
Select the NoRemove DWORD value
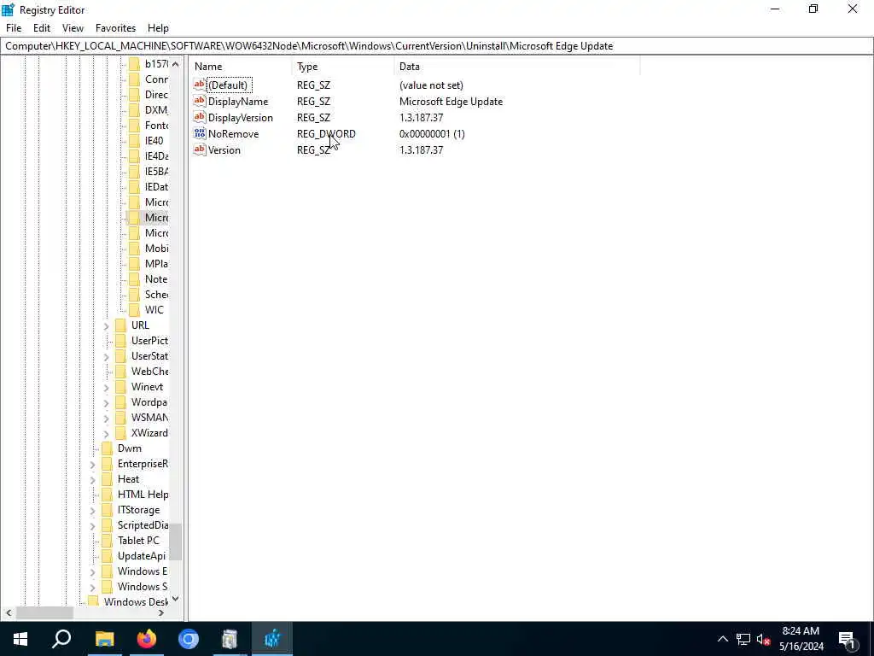tap(233, 134)
